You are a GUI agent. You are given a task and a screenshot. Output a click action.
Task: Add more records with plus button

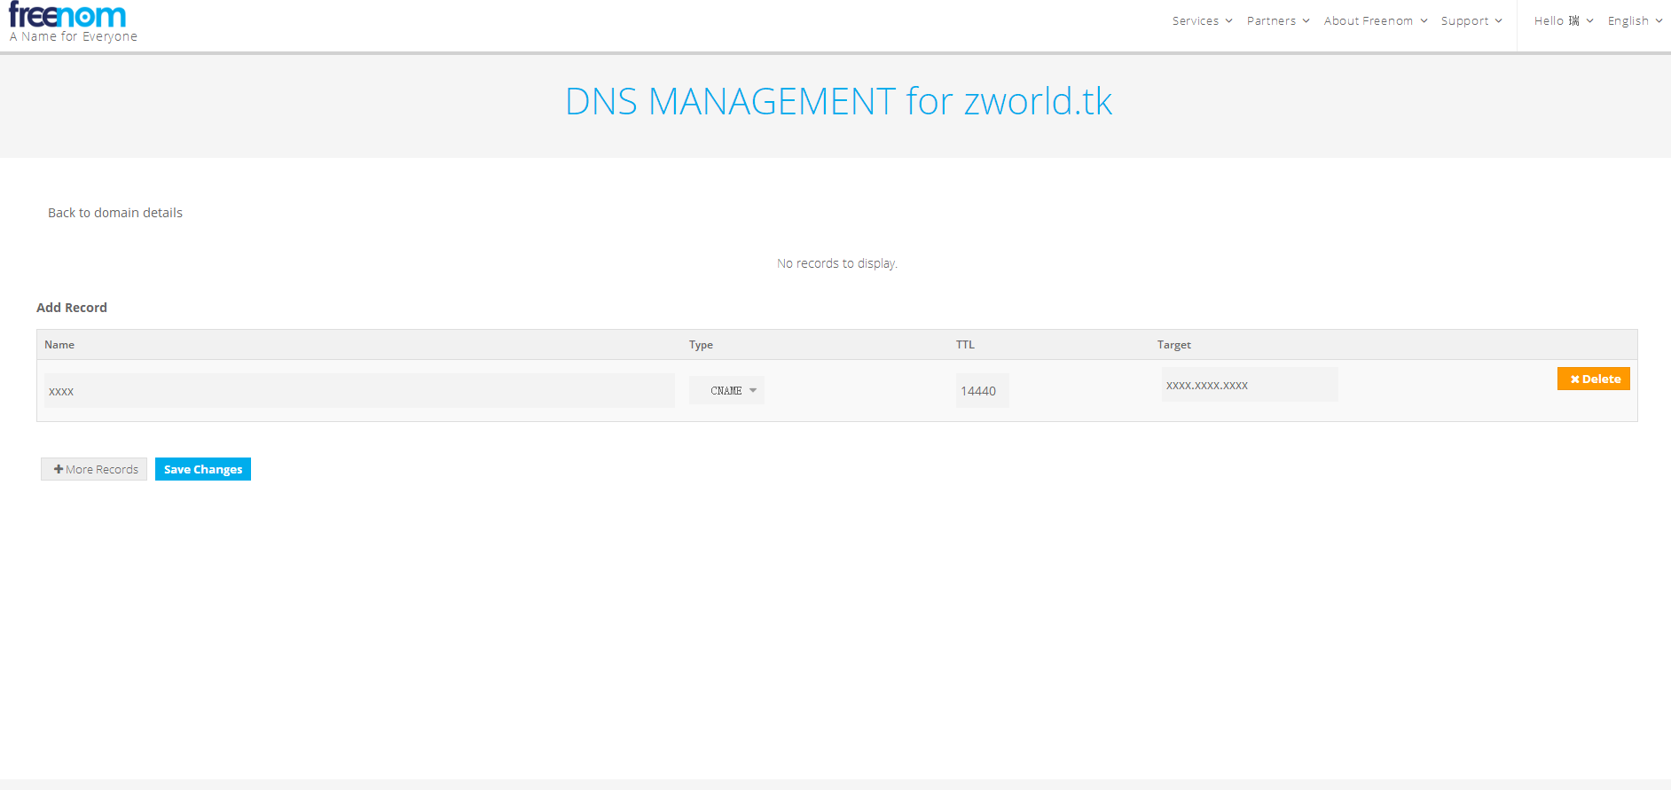pyautogui.click(x=94, y=469)
